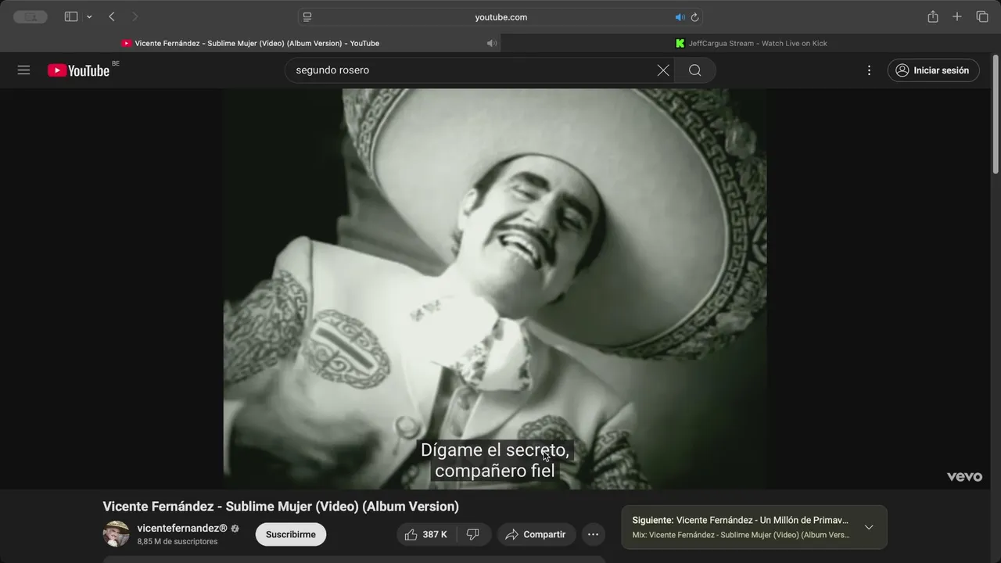Click the Kick favicon on second tab
Image resolution: width=1001 pixels, height=563 pixels.
coord(680,43)
